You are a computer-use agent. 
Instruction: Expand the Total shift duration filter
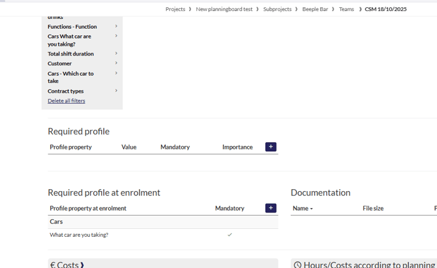point(116,53)
